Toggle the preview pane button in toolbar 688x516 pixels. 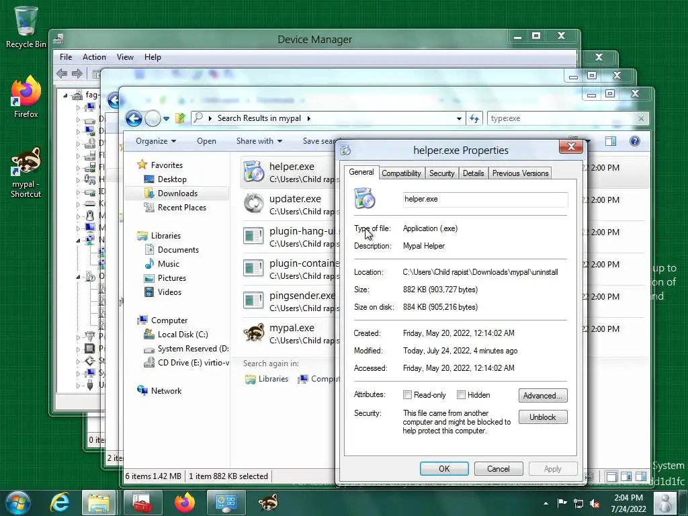610,141
